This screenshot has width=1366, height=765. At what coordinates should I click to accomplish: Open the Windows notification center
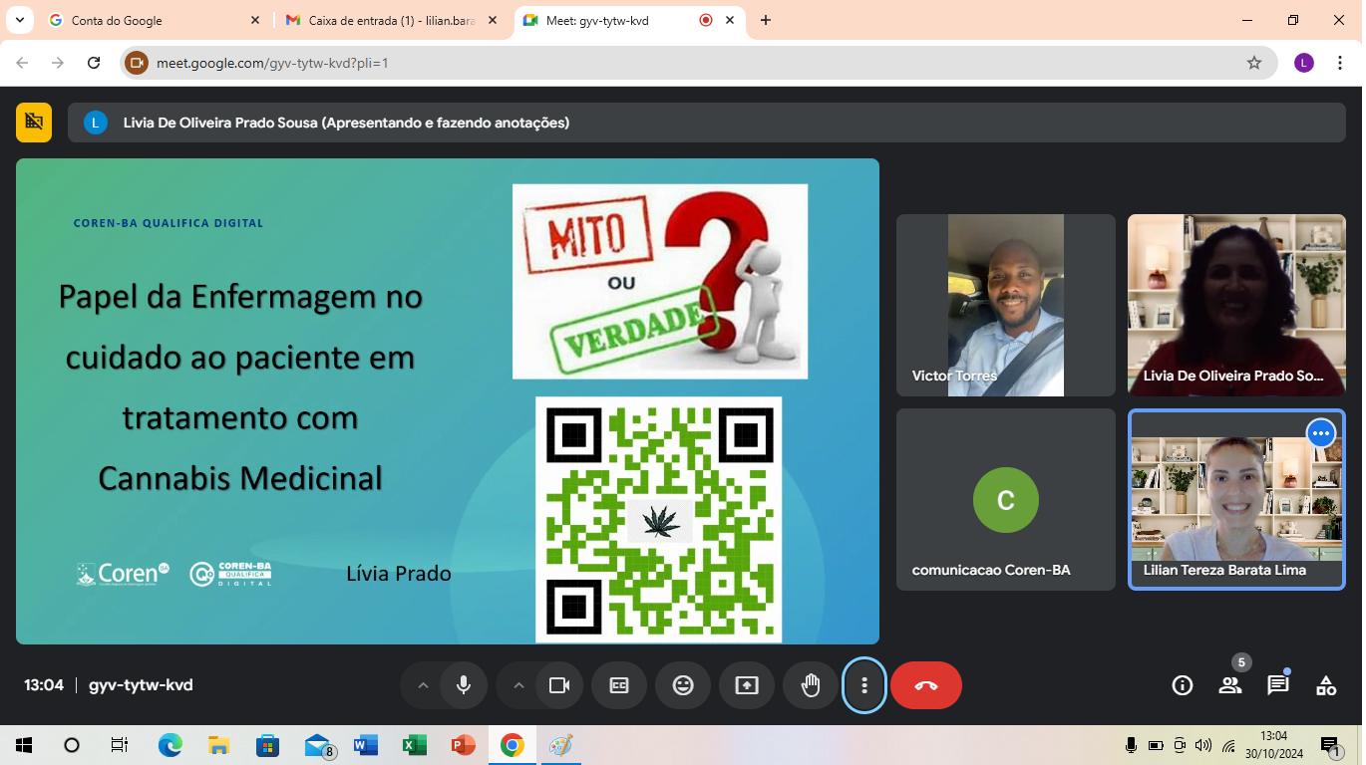(1330, 745)
